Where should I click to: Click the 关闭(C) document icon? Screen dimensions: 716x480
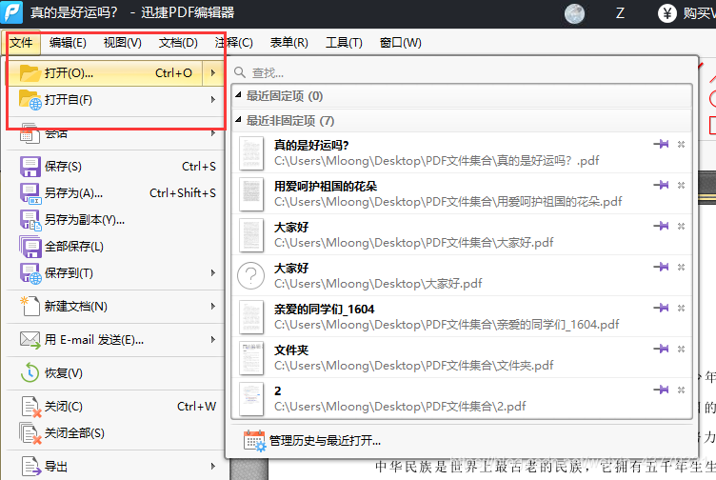tap(31, 407)
